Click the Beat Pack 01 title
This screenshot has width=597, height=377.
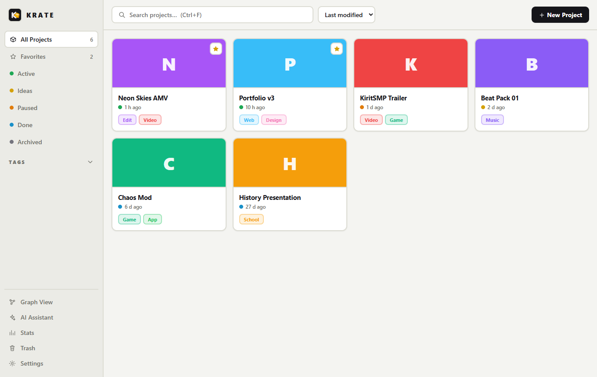click(x=500, y=98)
